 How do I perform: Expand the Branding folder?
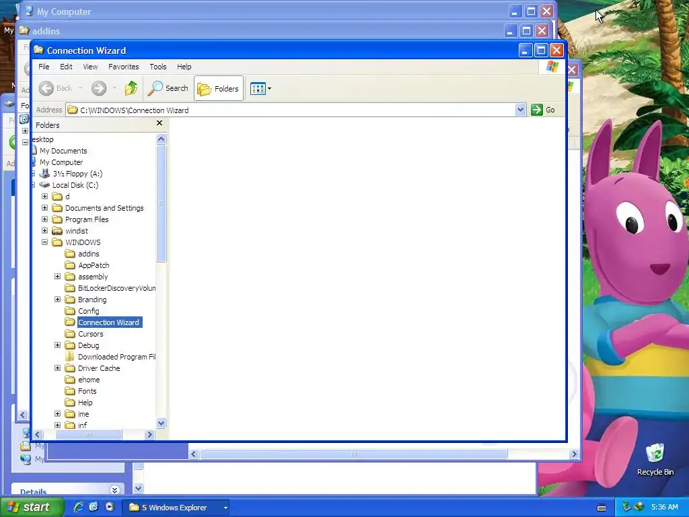coord(58,300)
